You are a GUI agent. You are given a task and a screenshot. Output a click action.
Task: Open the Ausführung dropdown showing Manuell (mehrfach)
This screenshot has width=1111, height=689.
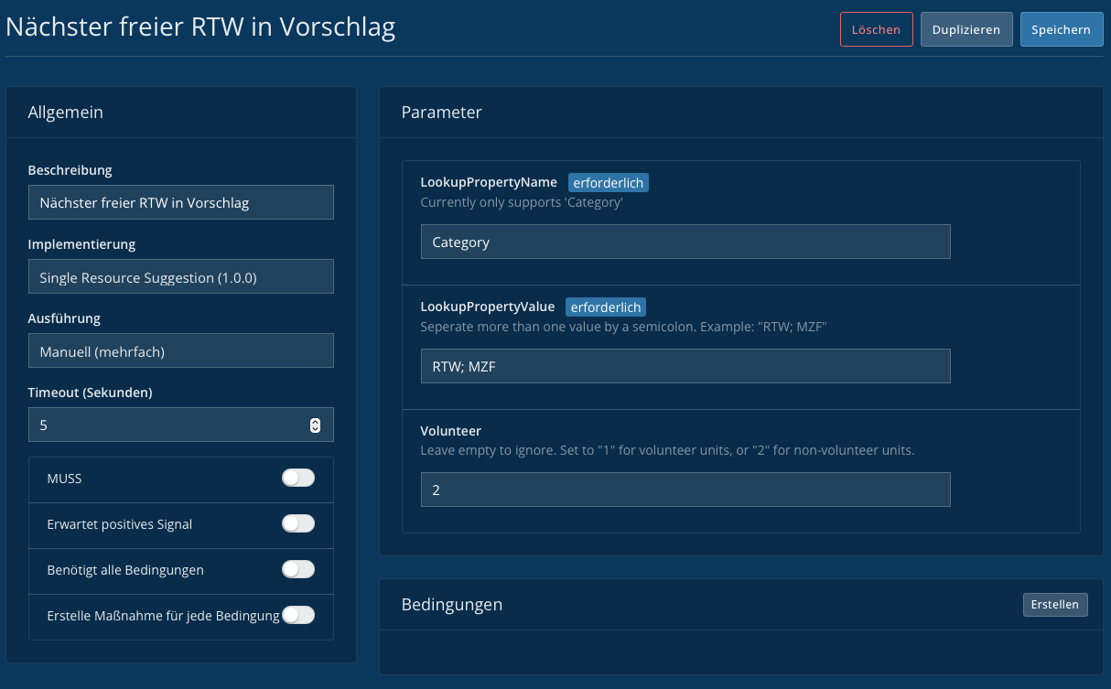(180, 350)
